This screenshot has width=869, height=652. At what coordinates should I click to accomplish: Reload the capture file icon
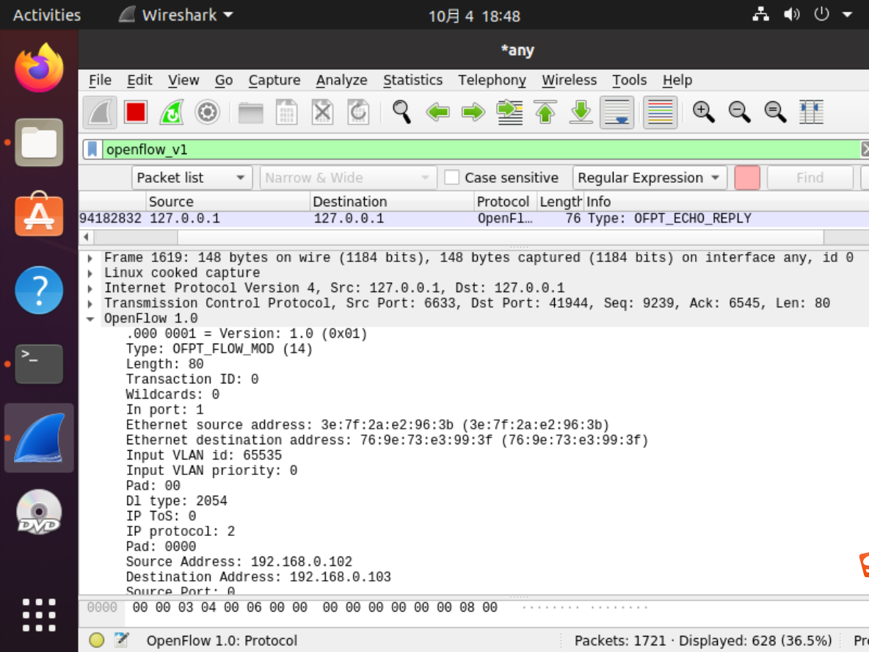pyautogui.click(x=358, y=112)
